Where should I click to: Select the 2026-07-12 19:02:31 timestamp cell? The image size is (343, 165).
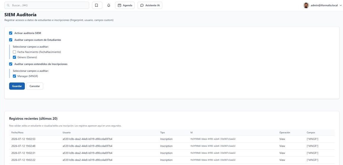23,153
